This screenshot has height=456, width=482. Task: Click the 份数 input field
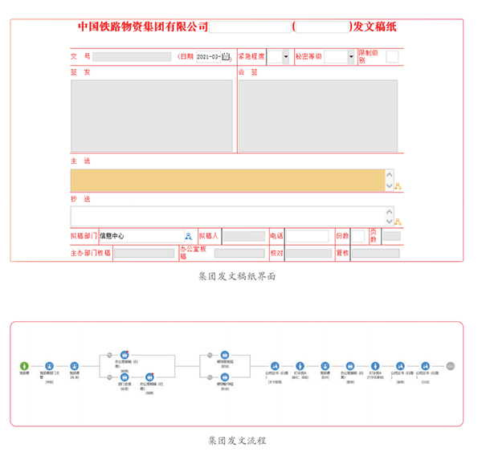pyautogui.click(x=358, y=236)
